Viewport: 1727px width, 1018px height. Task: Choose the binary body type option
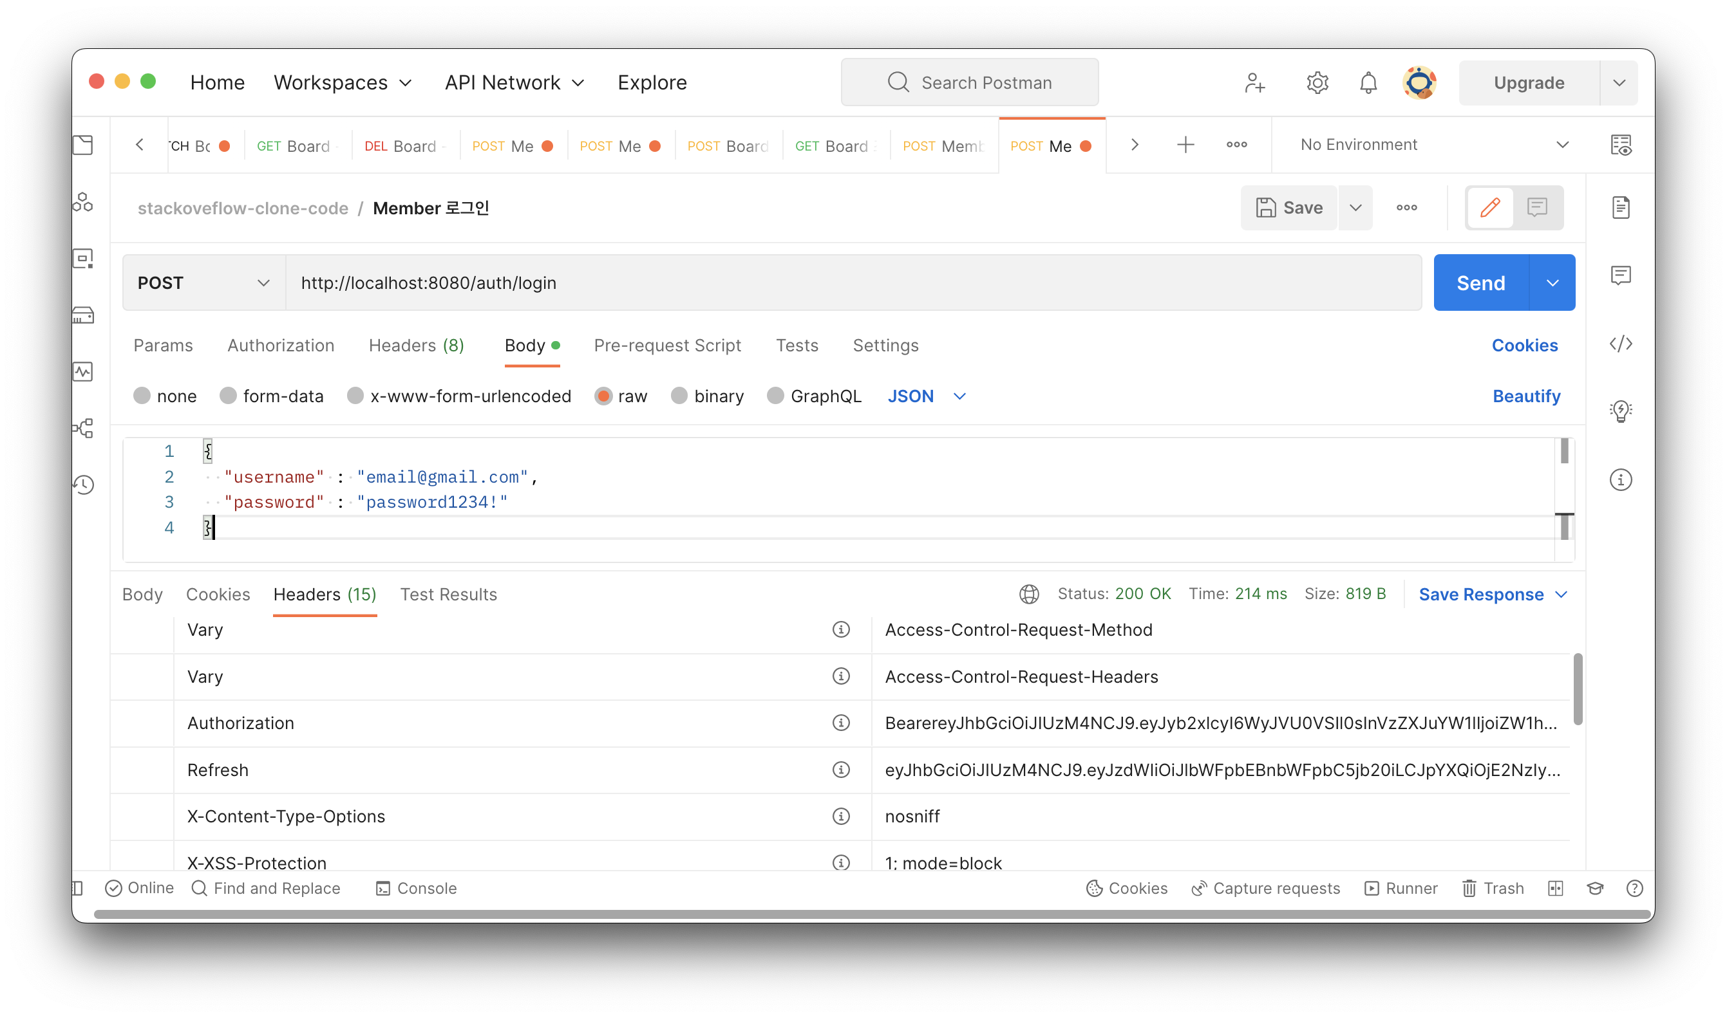click(679, 396)
